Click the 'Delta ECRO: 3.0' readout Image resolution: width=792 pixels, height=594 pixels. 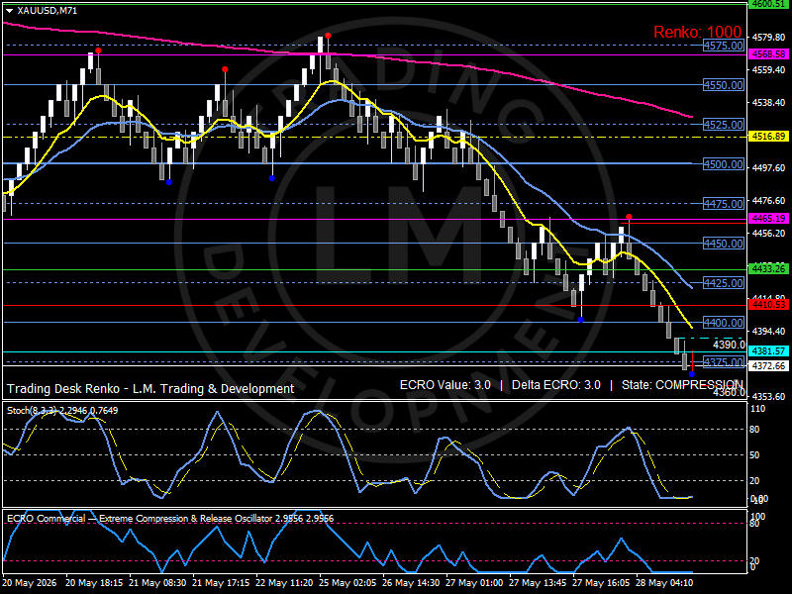[556, 385]
